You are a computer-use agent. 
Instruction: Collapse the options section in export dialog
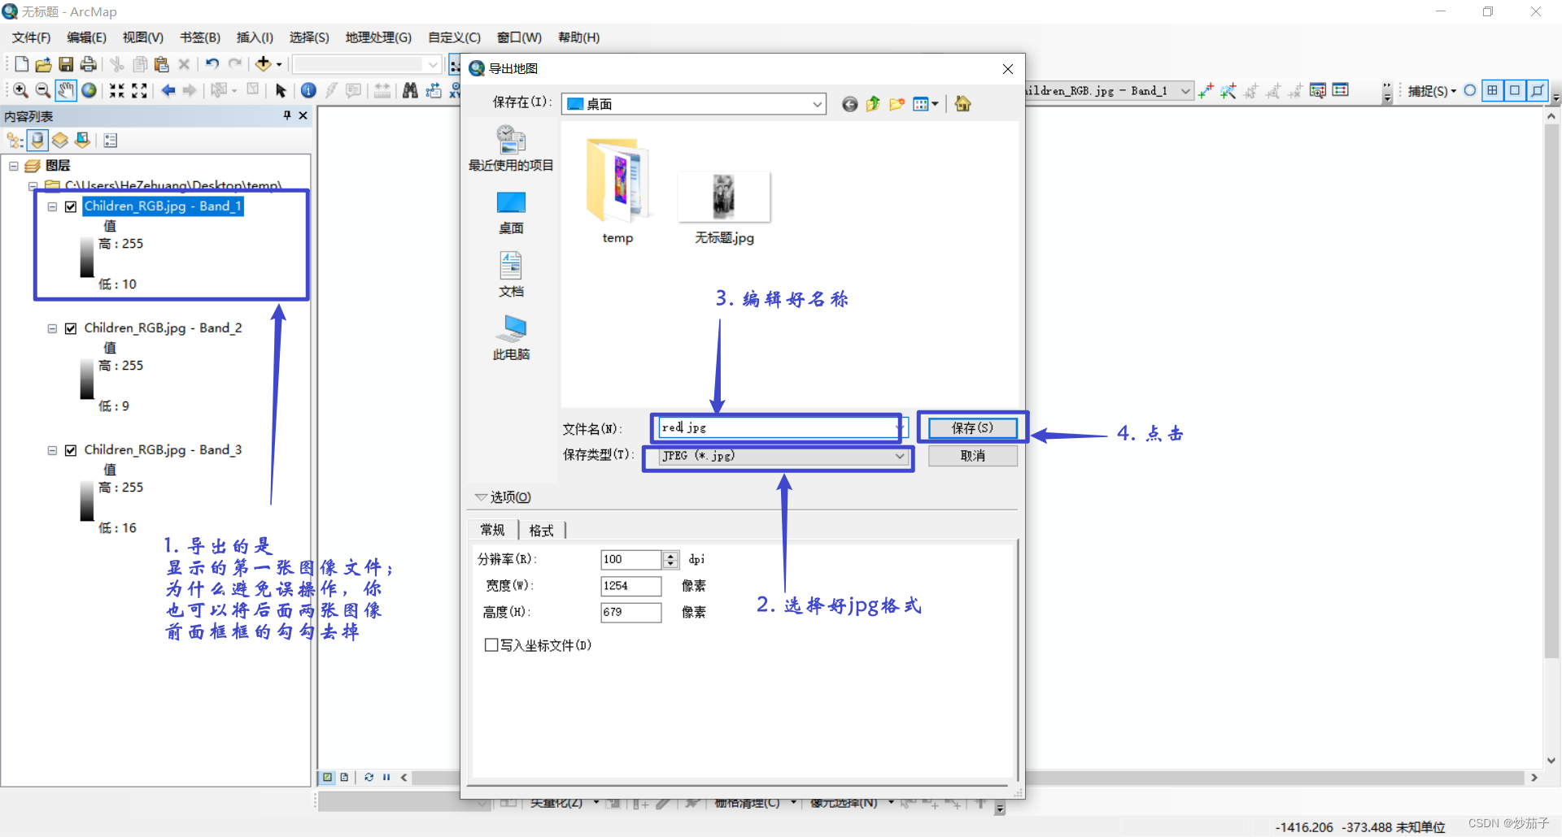pos(482,497)
